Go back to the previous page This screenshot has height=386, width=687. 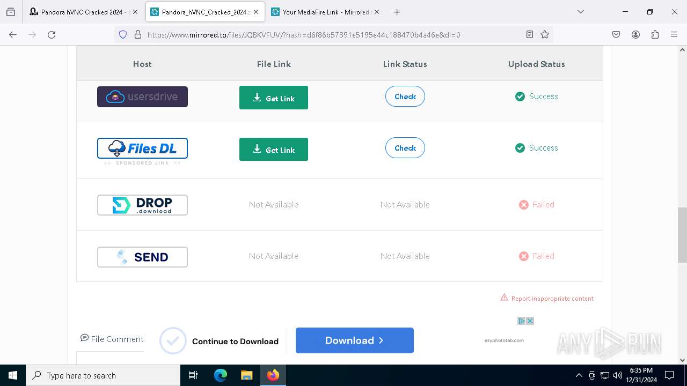pyautogui.click(x=13, y=34)
